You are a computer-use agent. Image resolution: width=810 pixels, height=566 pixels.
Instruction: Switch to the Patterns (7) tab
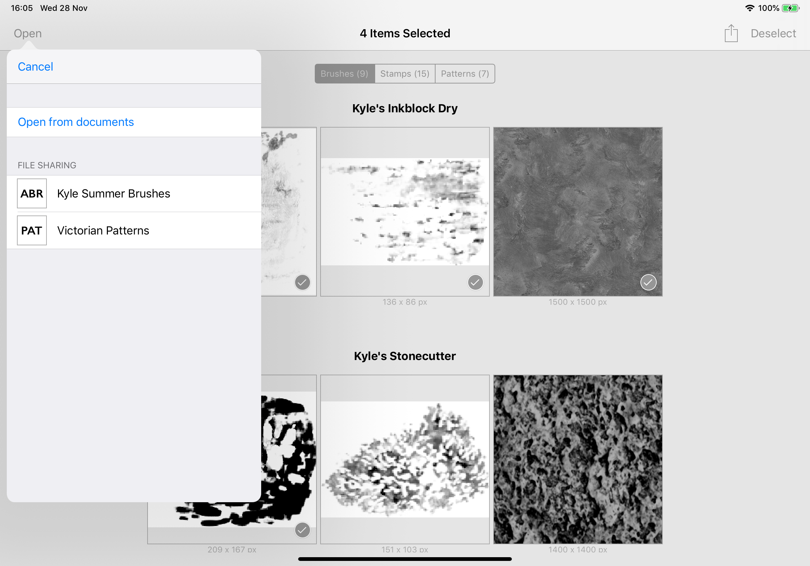465,74
